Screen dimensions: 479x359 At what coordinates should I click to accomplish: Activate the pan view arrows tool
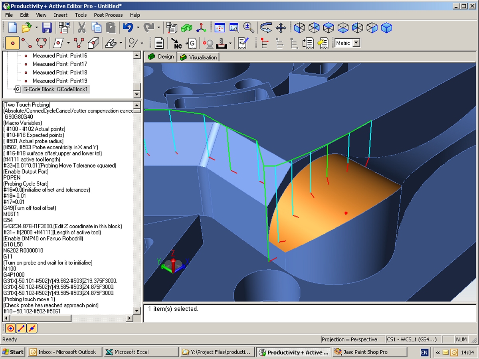tap(281, 28)
